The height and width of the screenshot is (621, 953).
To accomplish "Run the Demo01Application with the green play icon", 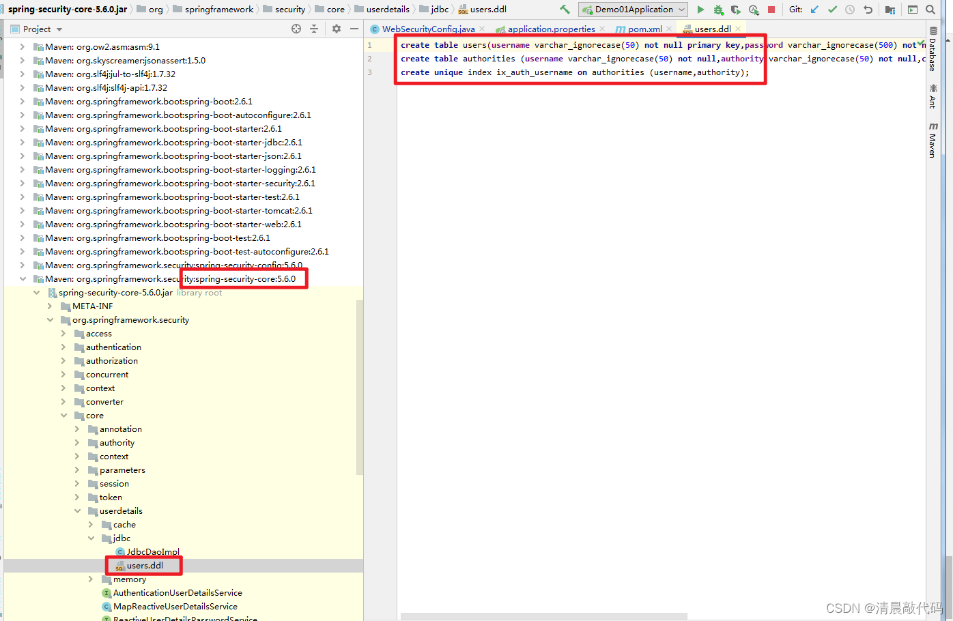I will [700, 9].
